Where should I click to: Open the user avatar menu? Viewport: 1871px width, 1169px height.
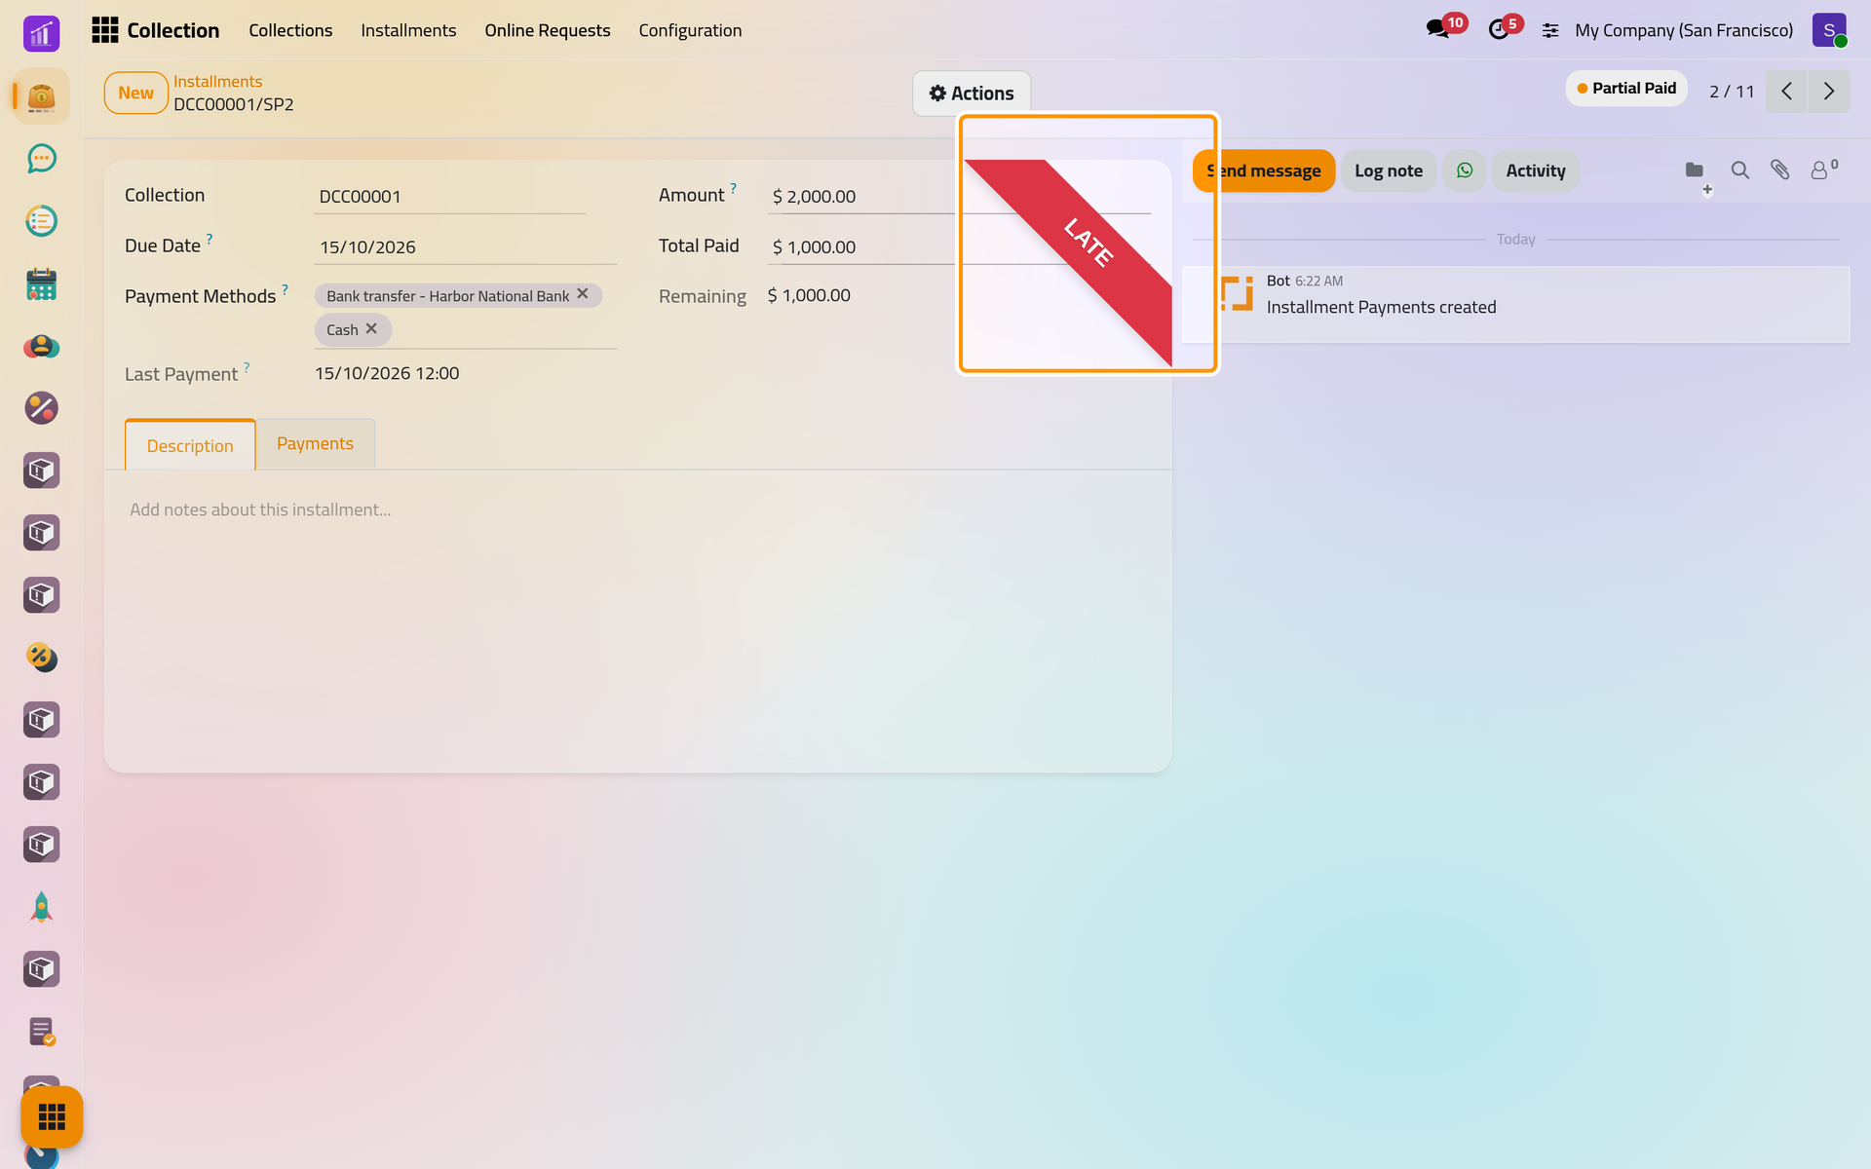(1829, 30)
